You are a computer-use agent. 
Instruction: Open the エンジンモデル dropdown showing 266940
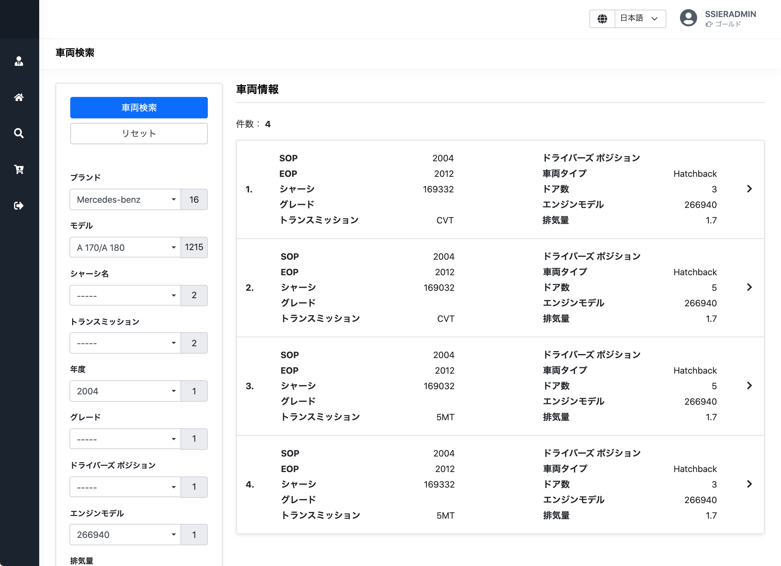click(125, 535)
